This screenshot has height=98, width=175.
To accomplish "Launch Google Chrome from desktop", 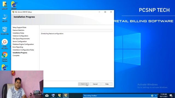I will [5, 57].
